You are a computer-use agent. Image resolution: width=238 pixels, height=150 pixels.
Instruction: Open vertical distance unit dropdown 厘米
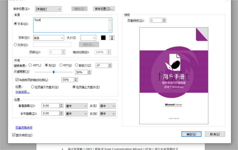[76, 106]
